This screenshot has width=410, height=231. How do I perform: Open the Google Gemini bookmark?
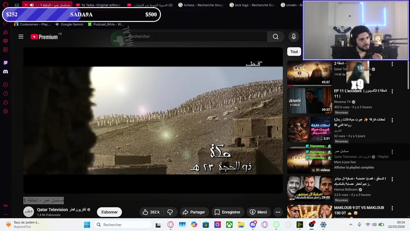pos(69,24)
